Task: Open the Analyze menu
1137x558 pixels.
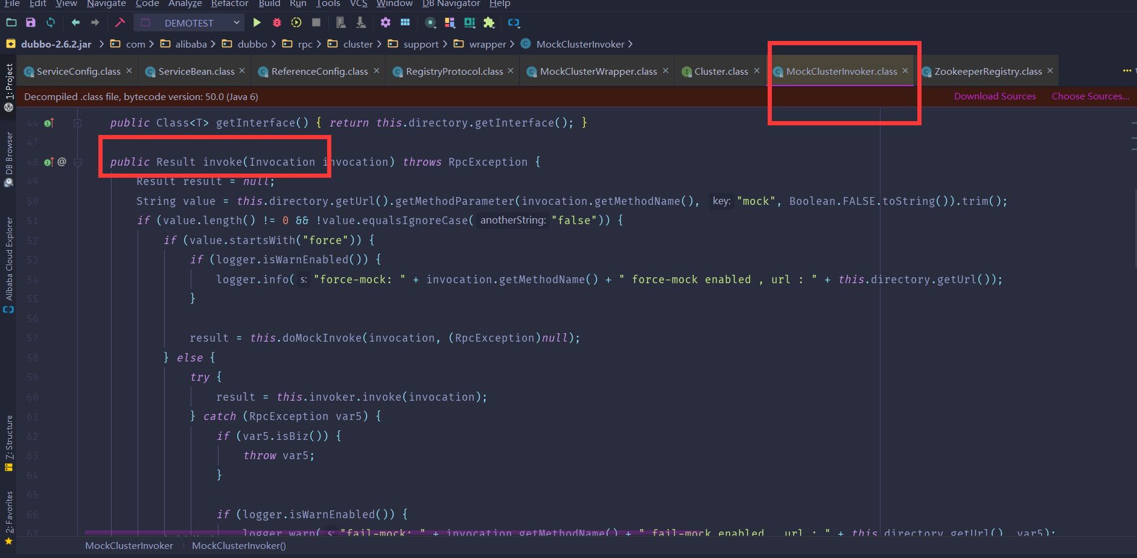Action: click(185, 4)
